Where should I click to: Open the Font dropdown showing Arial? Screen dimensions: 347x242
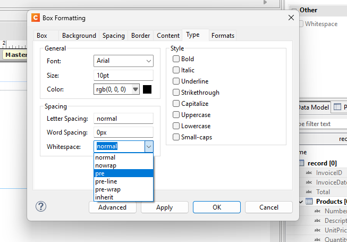[123, 61]
